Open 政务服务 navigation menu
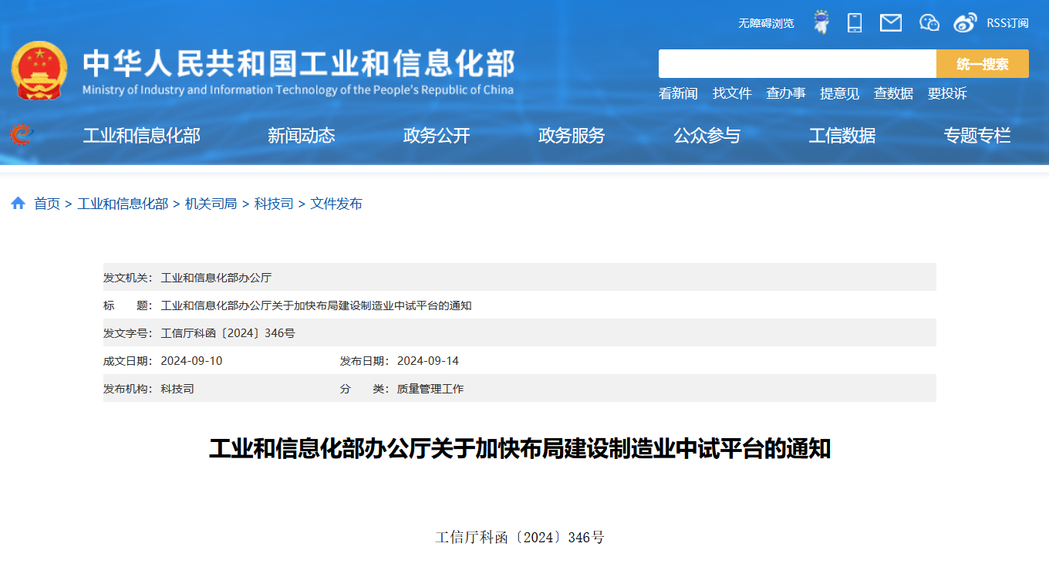Image resolution: width=1049 pixels, height=577 pixels. 572,136
